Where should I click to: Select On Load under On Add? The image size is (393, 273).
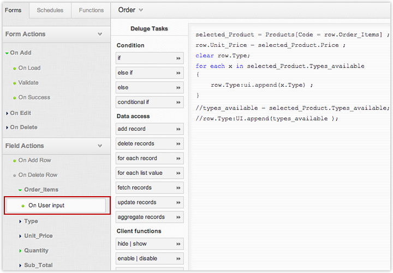click(29, 68)
